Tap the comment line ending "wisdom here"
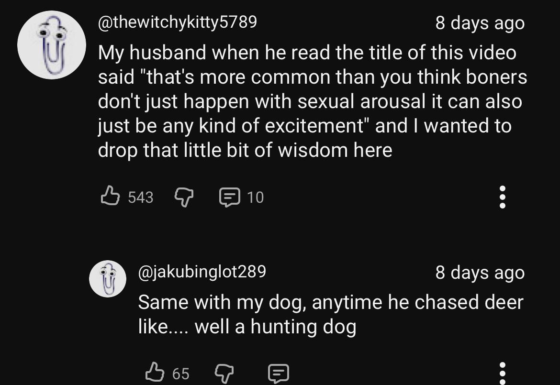The height and width of the screenshot is (385, 560). coord(245,150)
